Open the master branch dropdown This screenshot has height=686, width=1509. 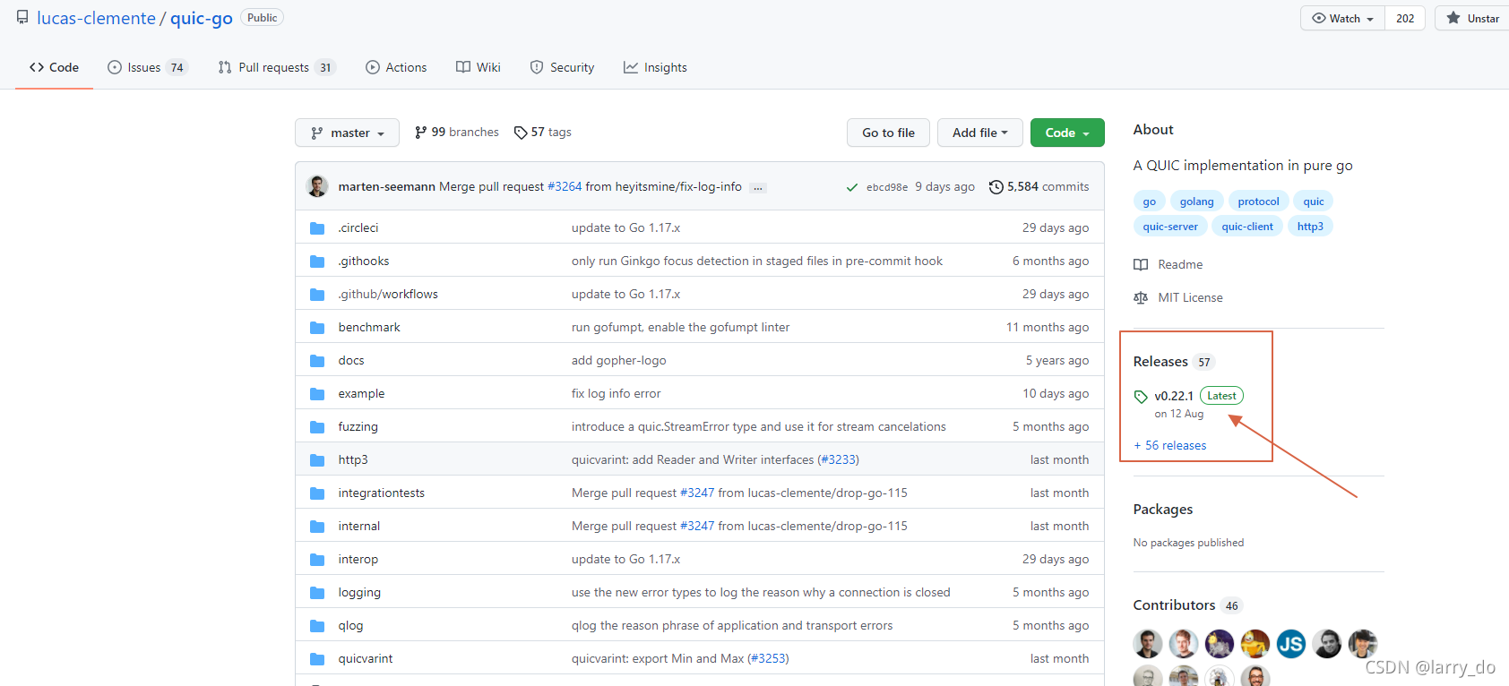tap(347, 133)
